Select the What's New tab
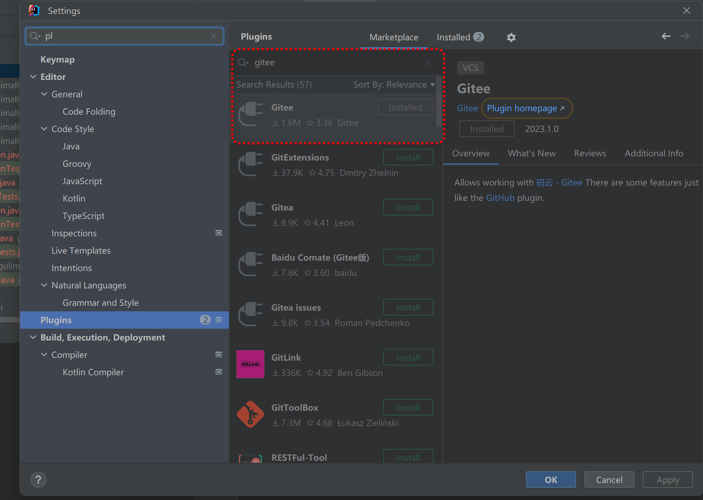 pos(532,153)
